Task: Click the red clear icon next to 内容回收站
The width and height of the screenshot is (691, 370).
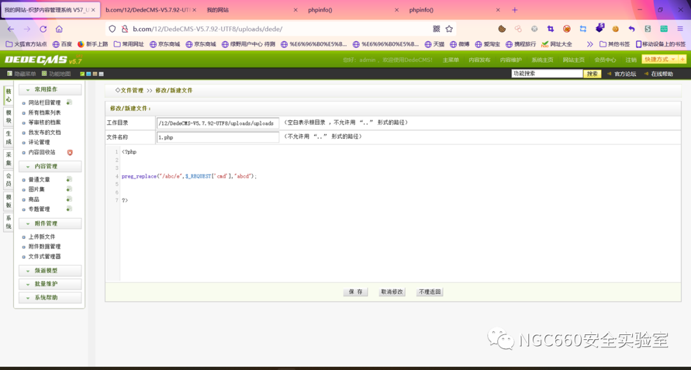Action: [70, 152]
